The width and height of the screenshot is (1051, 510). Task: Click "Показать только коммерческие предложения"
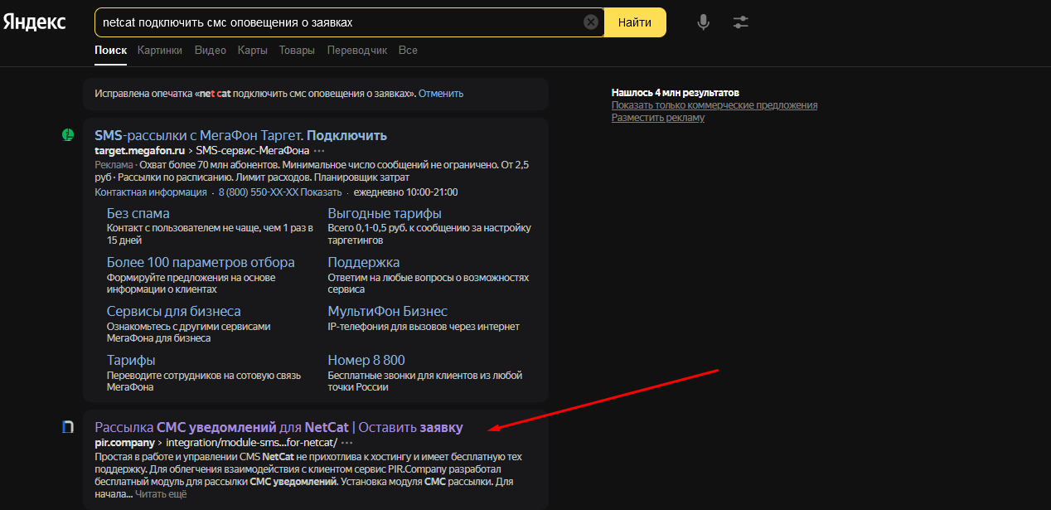714,105
